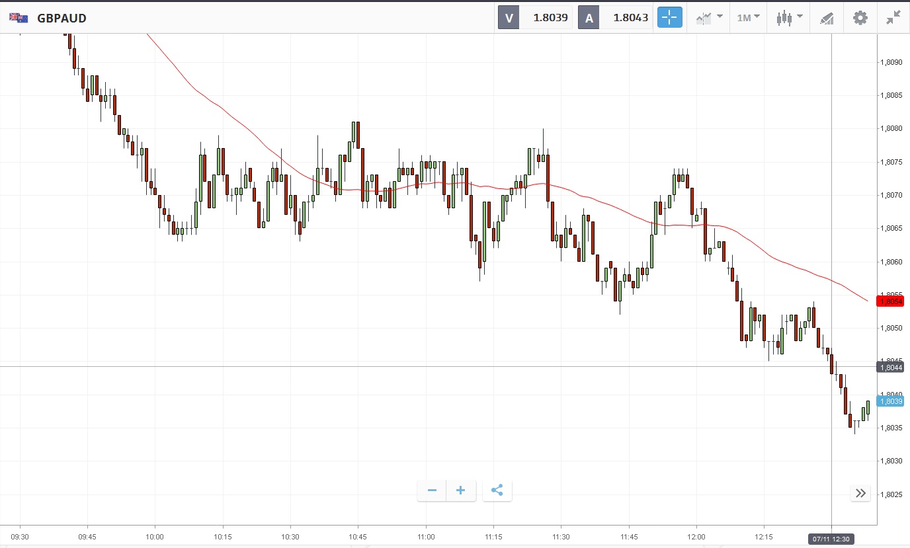The height and width of the screenshot is (548, 910).
Task: Zoom in with the plus button
Action: [x=461, y=490]
